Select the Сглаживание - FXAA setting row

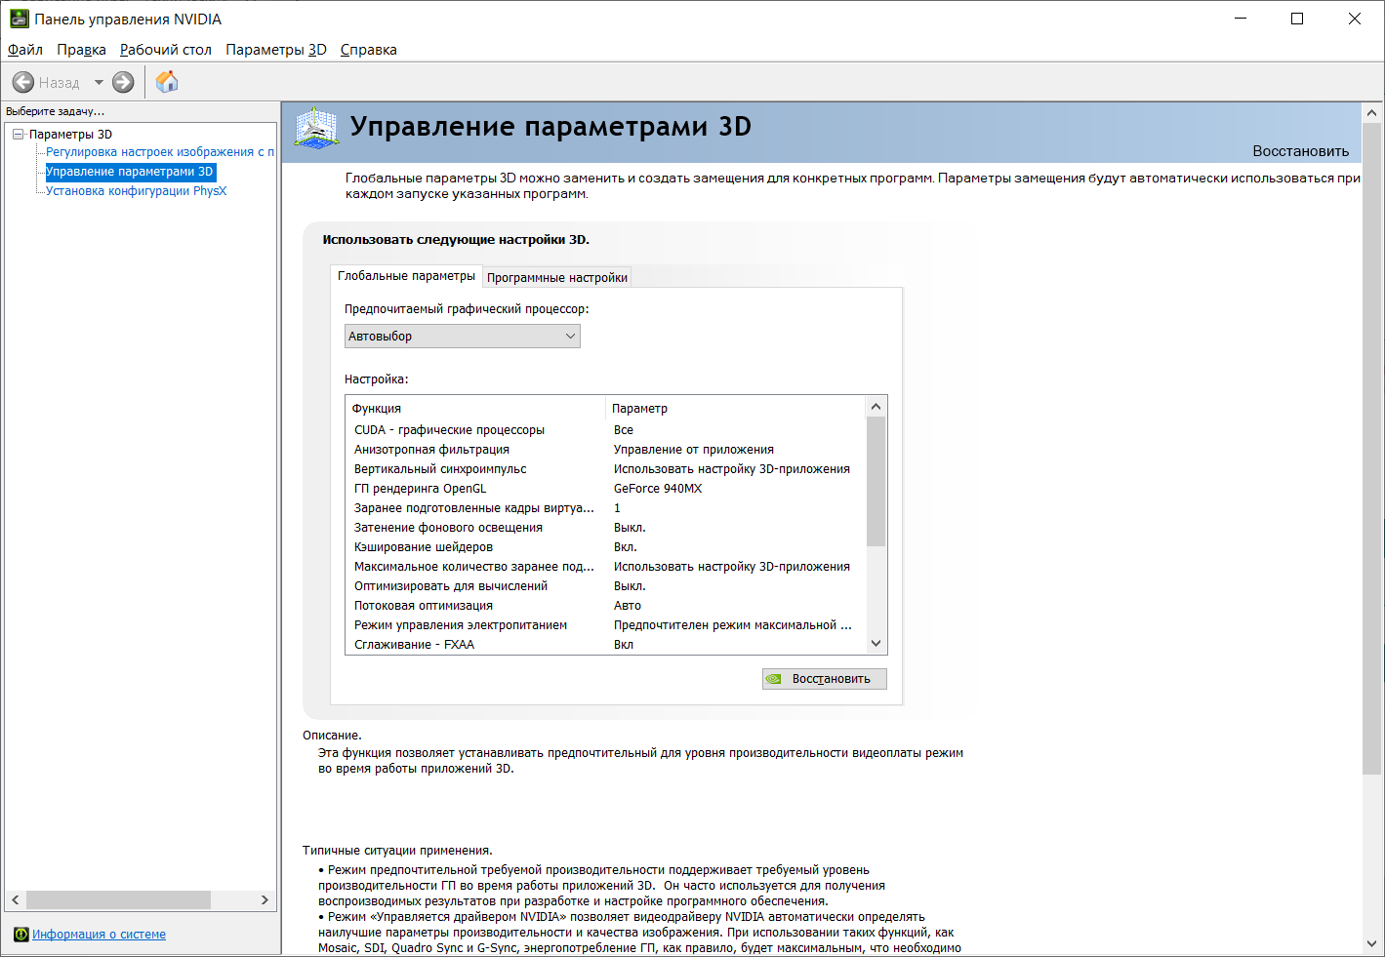tap(605, 645)
